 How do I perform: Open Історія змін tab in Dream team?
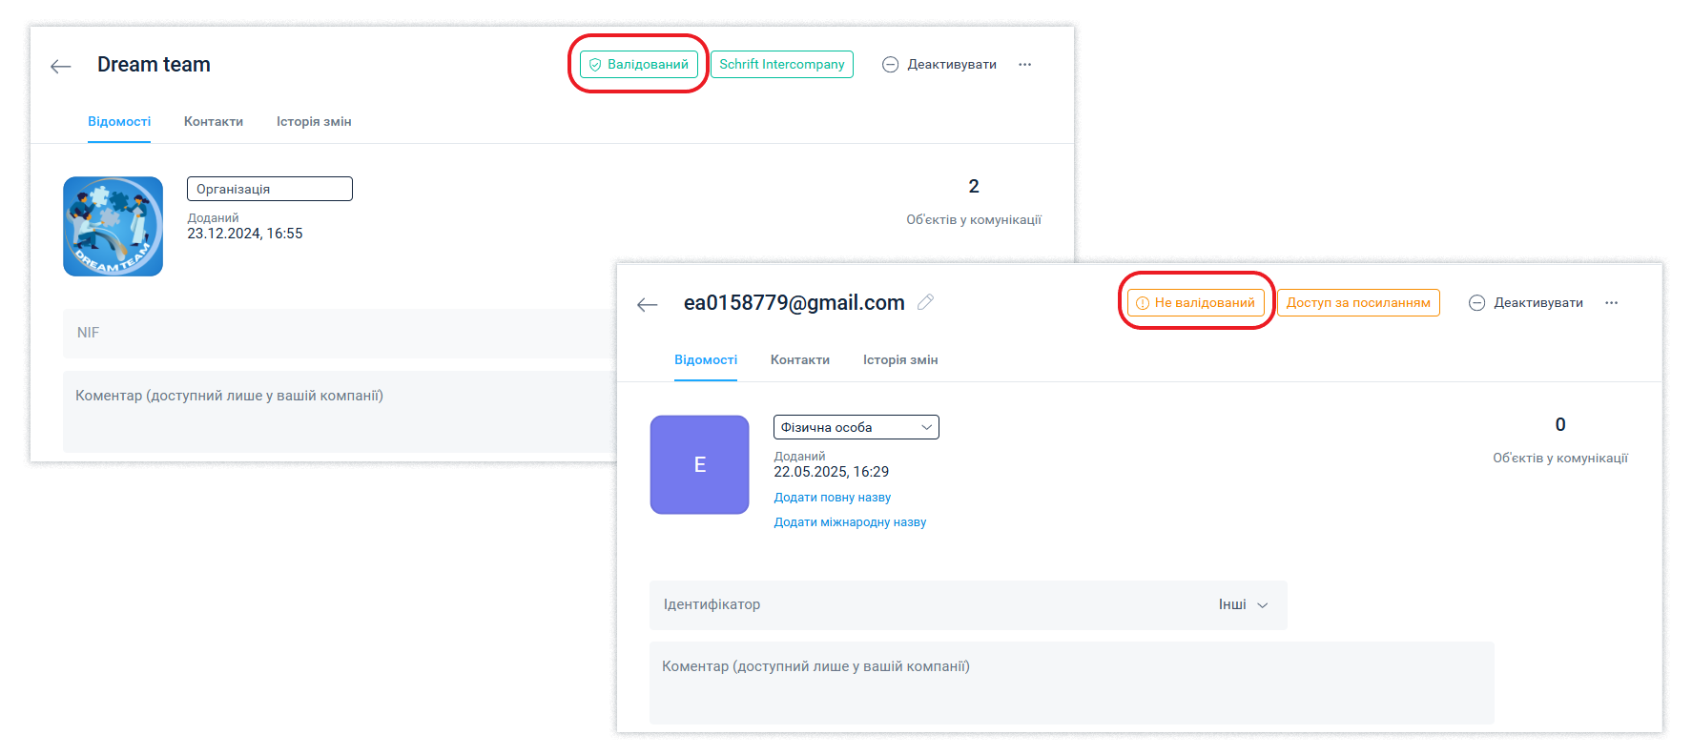coord(314,122)
